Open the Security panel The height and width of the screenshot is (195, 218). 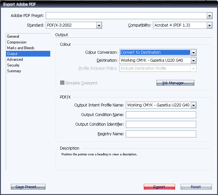click(x=13, y=65)
